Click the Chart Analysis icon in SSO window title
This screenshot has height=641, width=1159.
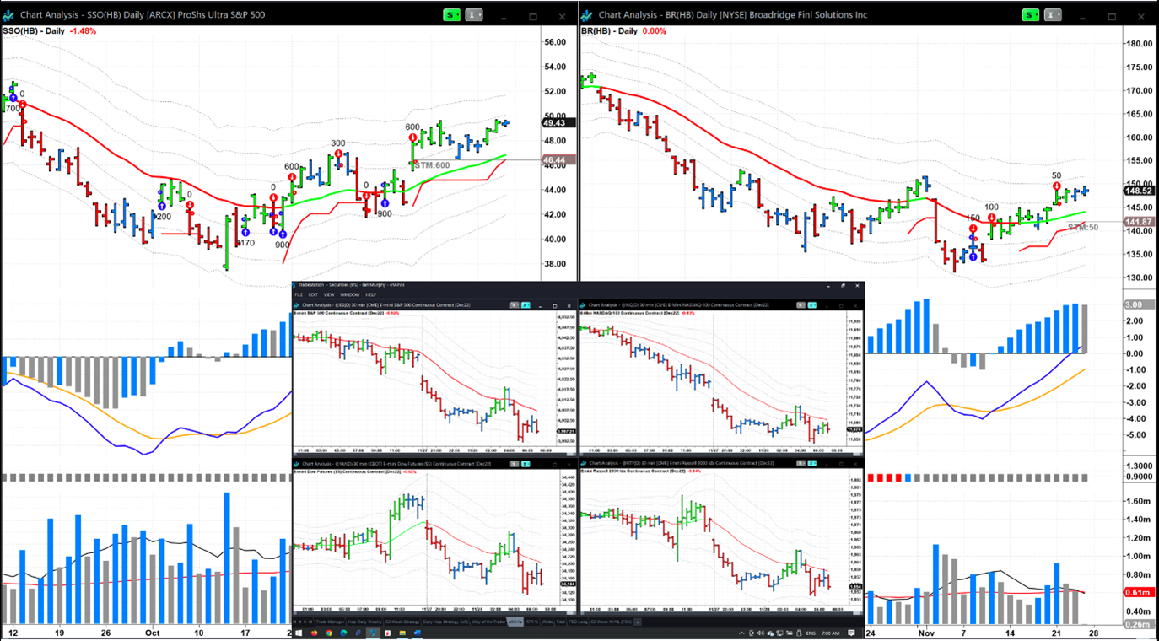click(9, 15)
